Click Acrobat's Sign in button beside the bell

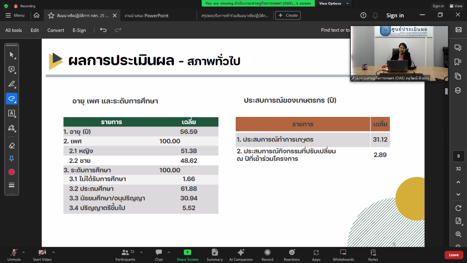[395, 16]
